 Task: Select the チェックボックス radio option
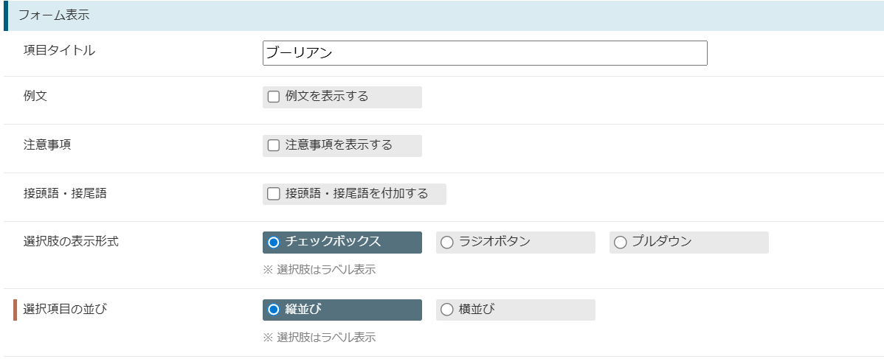coord(342,243)
